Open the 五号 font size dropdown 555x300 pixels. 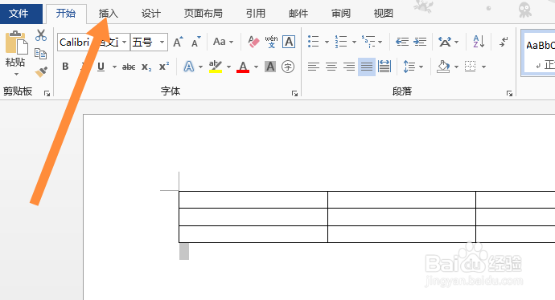(x=162, y=43)
